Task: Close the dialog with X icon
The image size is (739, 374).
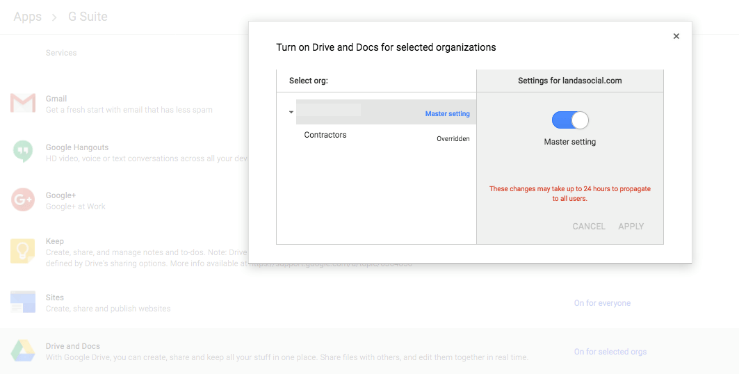Action: click(x=676, y=36)
